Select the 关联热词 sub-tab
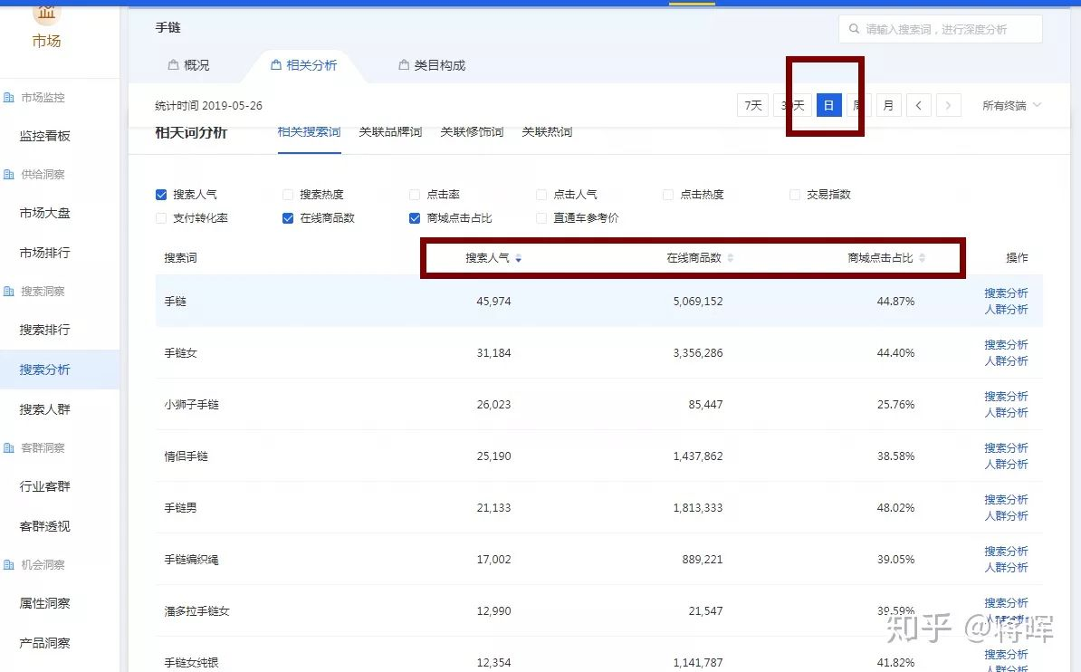 tap(547, 132)
